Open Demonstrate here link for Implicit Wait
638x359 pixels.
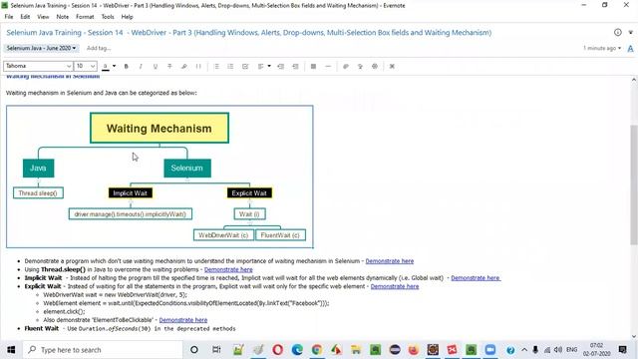(x=476, y=278)
